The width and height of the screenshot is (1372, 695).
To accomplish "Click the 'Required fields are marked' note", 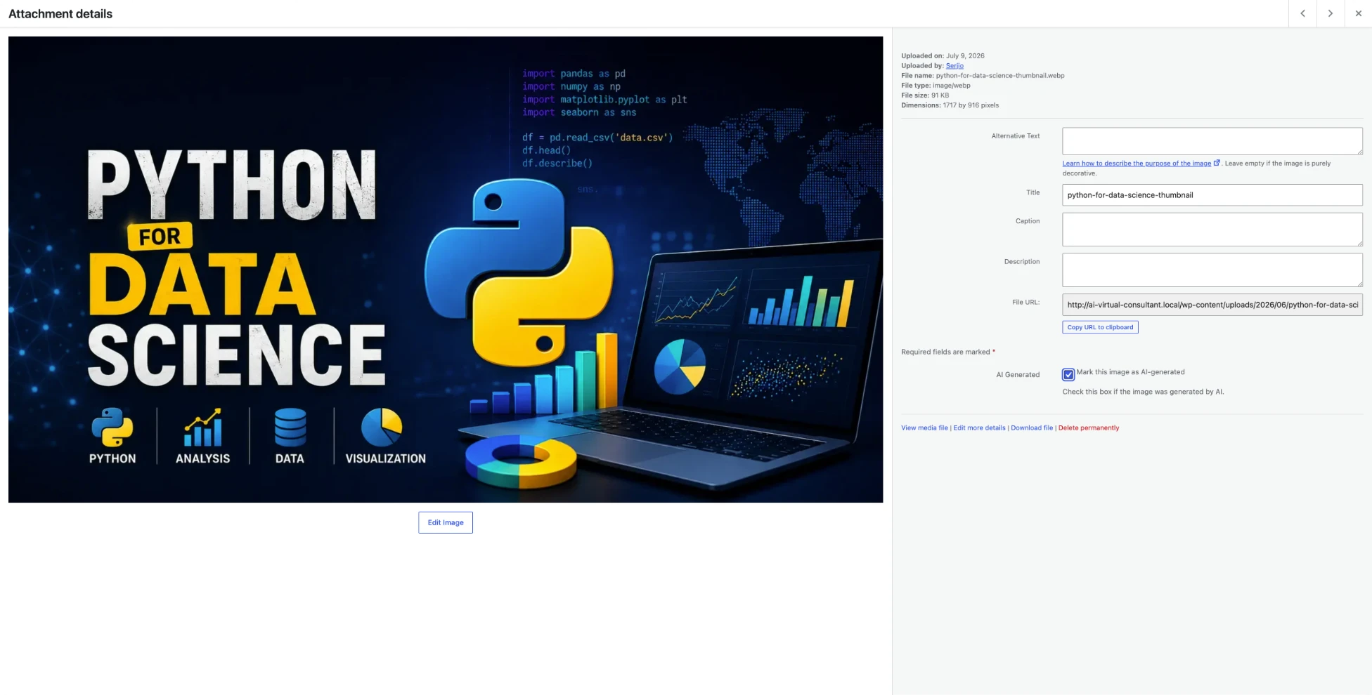I will pos(948,352).
